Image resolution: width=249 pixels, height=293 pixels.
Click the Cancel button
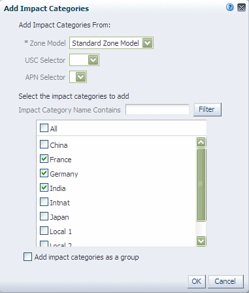pos(225,281)
